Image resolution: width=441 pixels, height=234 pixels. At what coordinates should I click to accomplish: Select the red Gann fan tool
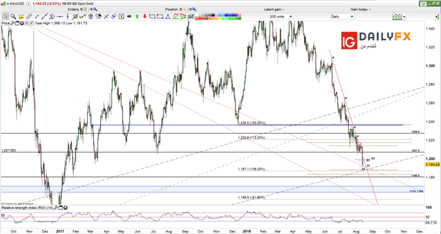point(184,17)
